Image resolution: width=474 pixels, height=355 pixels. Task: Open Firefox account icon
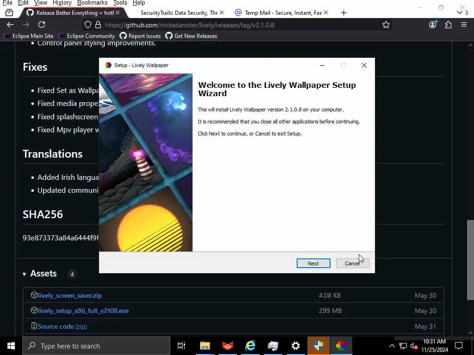coord(433,25)
